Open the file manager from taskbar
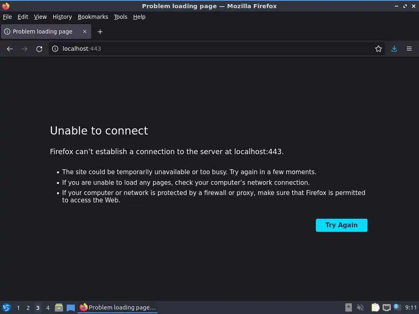The width and height of the screenshot is (419, 314). pos(59,307)
